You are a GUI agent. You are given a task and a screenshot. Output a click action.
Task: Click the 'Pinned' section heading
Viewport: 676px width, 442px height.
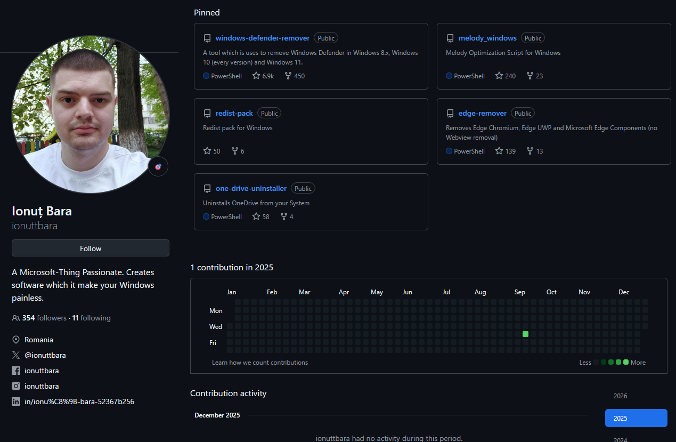pyautogui.click(x=207, y=13)
